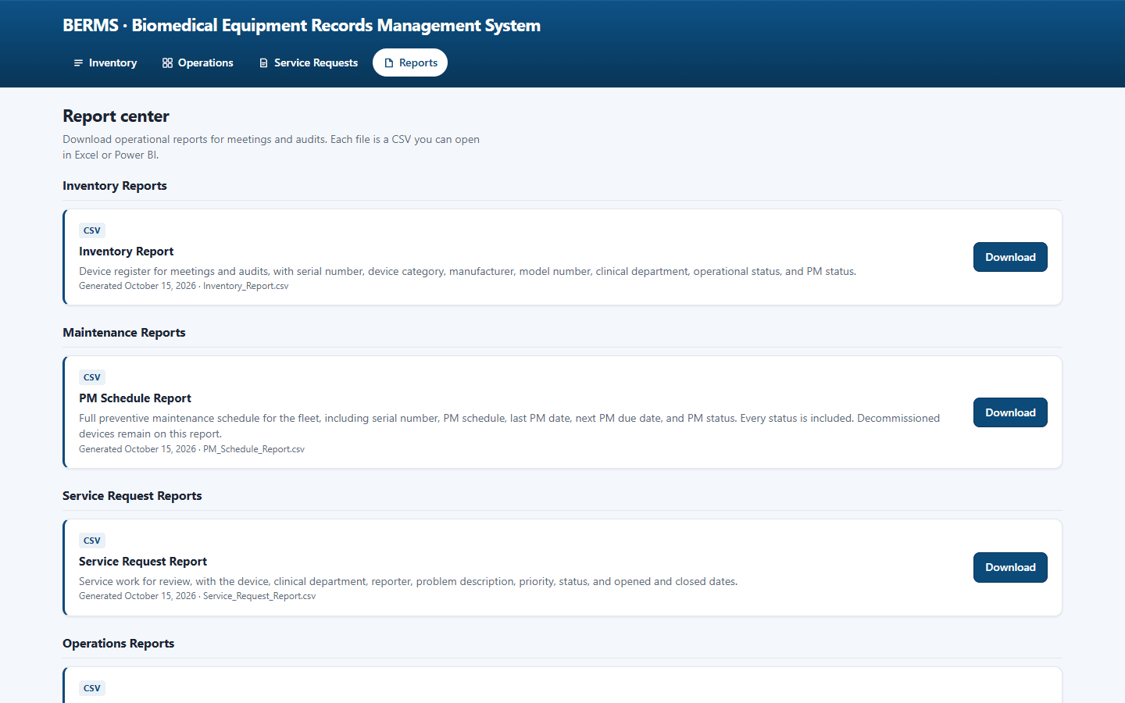Download the Service Request Report
The height and width of the screenshot is (703, 1125).
coord(1010,567)
